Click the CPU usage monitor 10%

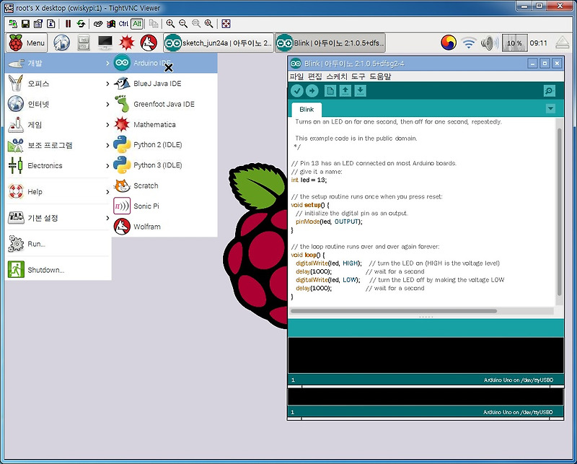pyautogui.click(x=514, y=43)
